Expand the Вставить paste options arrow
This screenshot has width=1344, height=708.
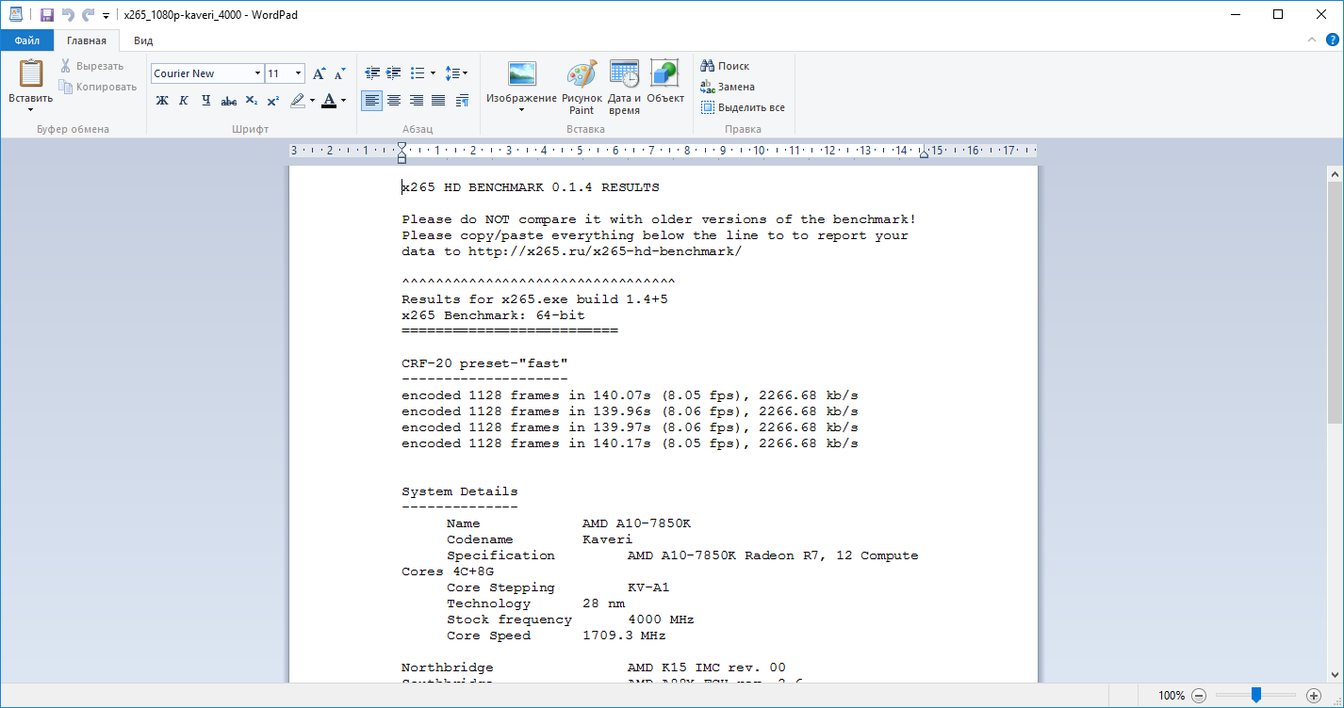coord(31,108)
